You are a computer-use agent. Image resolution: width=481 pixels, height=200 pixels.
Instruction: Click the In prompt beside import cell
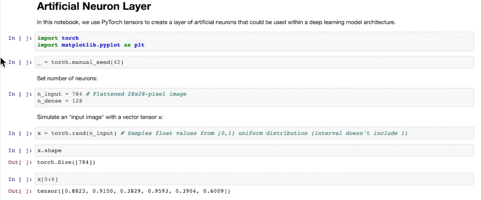(x=20, y=38)
